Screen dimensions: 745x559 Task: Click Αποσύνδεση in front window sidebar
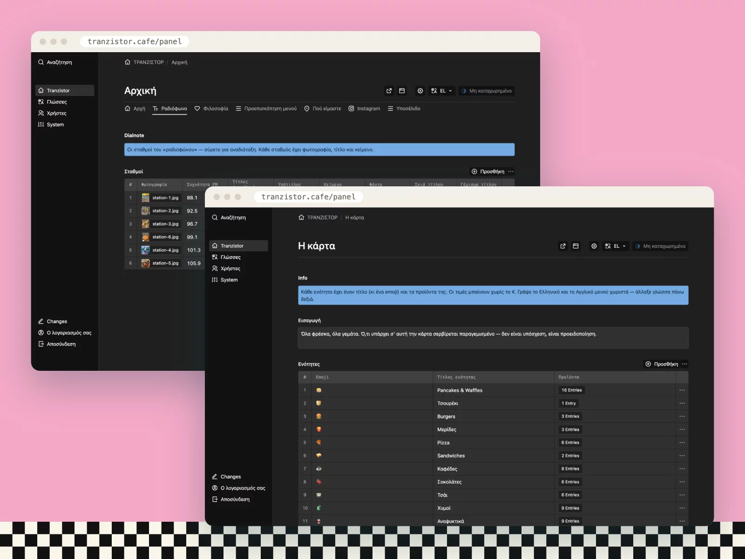[x=239, y=499]
